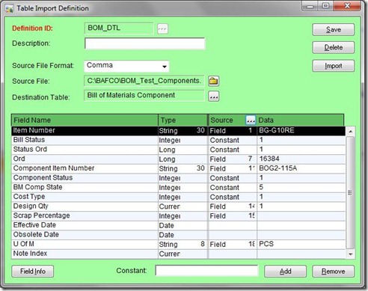The height and width of the screenshot is (291, 368).
Task: Click the scroll down arrow of the field list
Action: [351, 254]
